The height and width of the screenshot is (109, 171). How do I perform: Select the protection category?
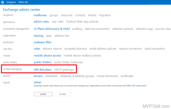click(8, 42)
